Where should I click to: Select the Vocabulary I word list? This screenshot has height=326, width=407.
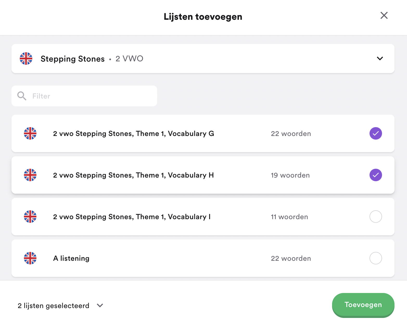coord(376,217)
